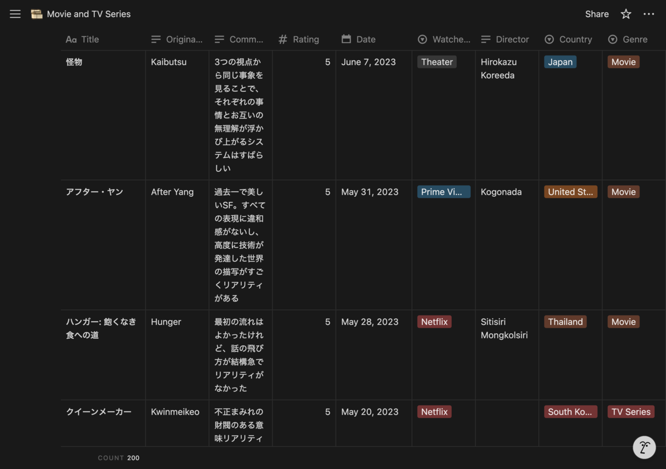Click the empty director cell in Kwinmeikeo row
Image resolution: width=666 pixels, height=469 pixels.
pyautogui.click(x=507, y=423)
